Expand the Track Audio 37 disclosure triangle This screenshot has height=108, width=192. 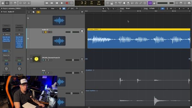[1, 12]
